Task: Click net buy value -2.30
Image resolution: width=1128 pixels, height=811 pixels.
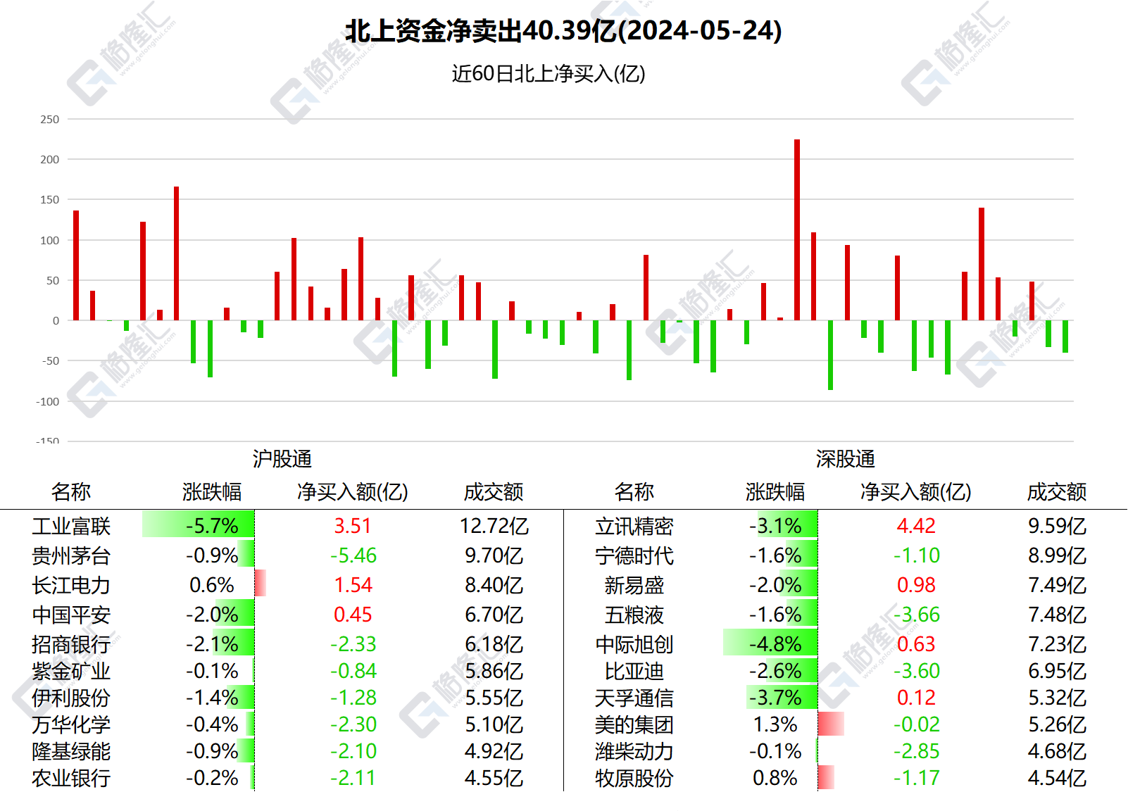Action: tap(353, 724)
